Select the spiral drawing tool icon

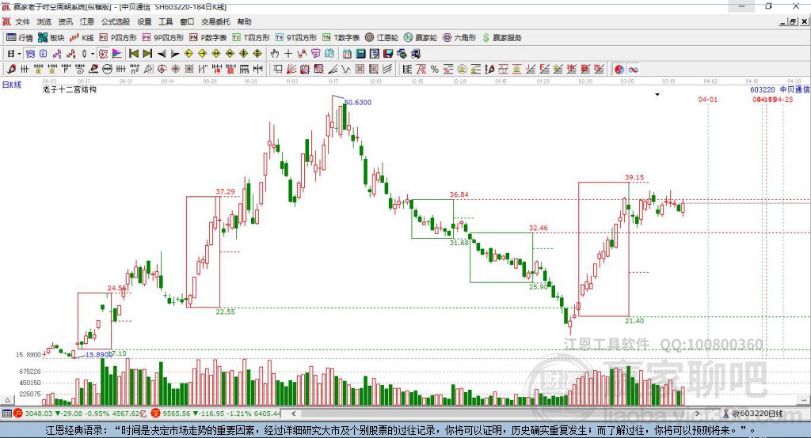(x=80, y=70)
